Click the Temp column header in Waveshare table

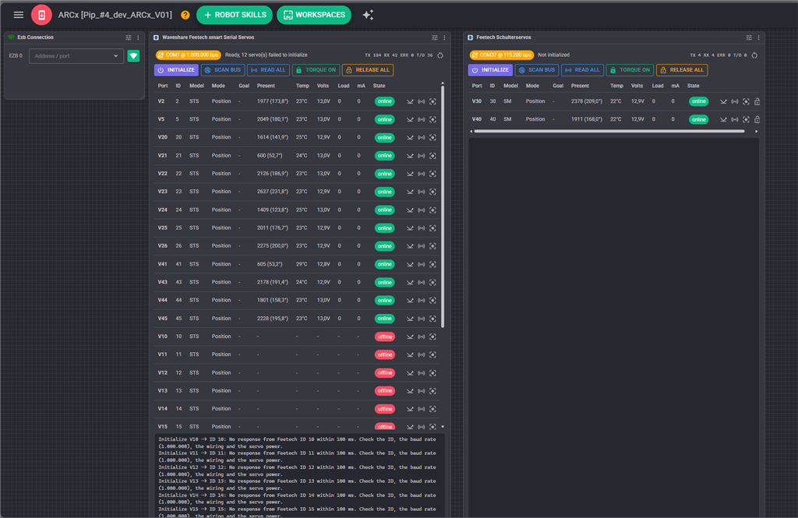click(302, 86)
